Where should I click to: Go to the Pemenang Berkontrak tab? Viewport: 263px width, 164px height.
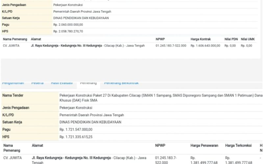121,83
